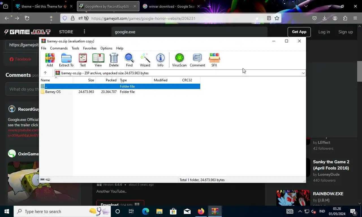The height and width of the screenshot is (217, 362).
Task: Sort by the Name column header
Action: (56, 80)
